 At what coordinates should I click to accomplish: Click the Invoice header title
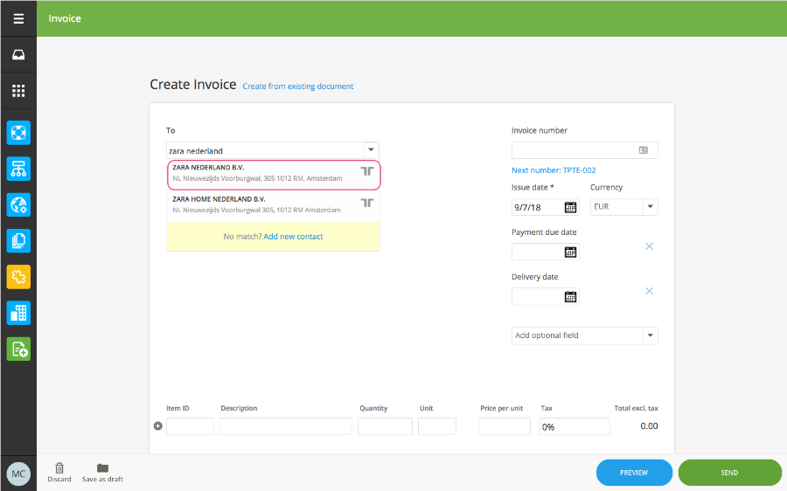pos(65,18)
